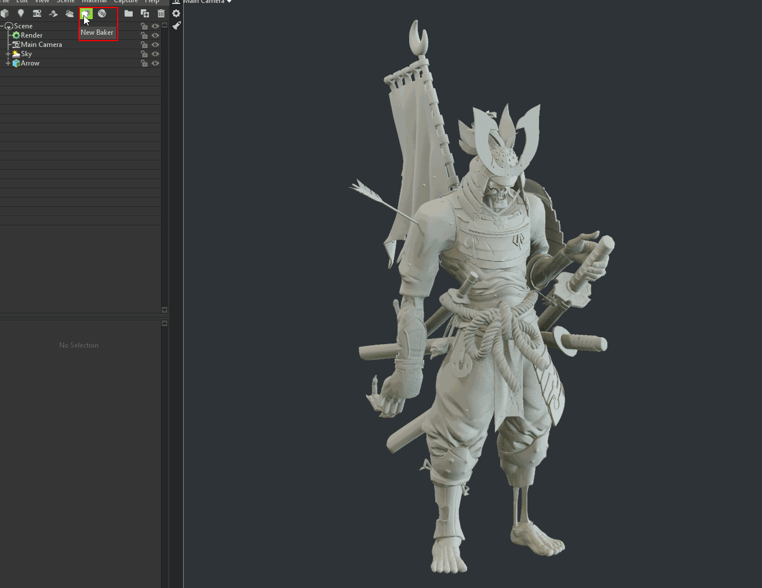Hide the Arrow object
The height and width of the screenshot is (588, 762).
click(155, 63)
